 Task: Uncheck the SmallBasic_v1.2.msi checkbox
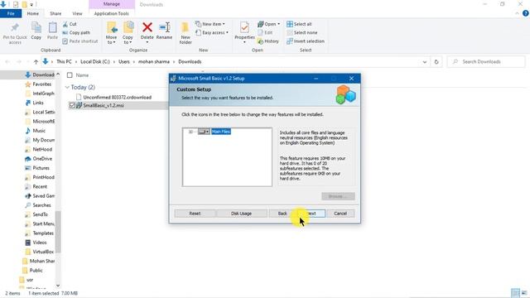pyautogui.click(x=72, y=105)
